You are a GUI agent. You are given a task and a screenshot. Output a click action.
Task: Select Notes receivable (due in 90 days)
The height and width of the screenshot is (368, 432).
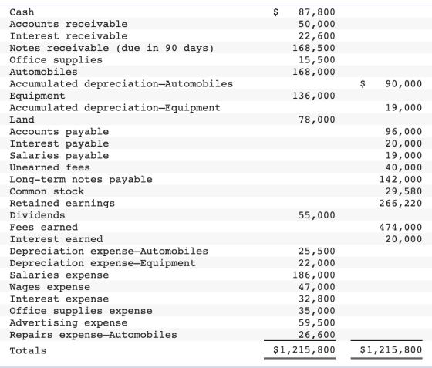(112, 48)
